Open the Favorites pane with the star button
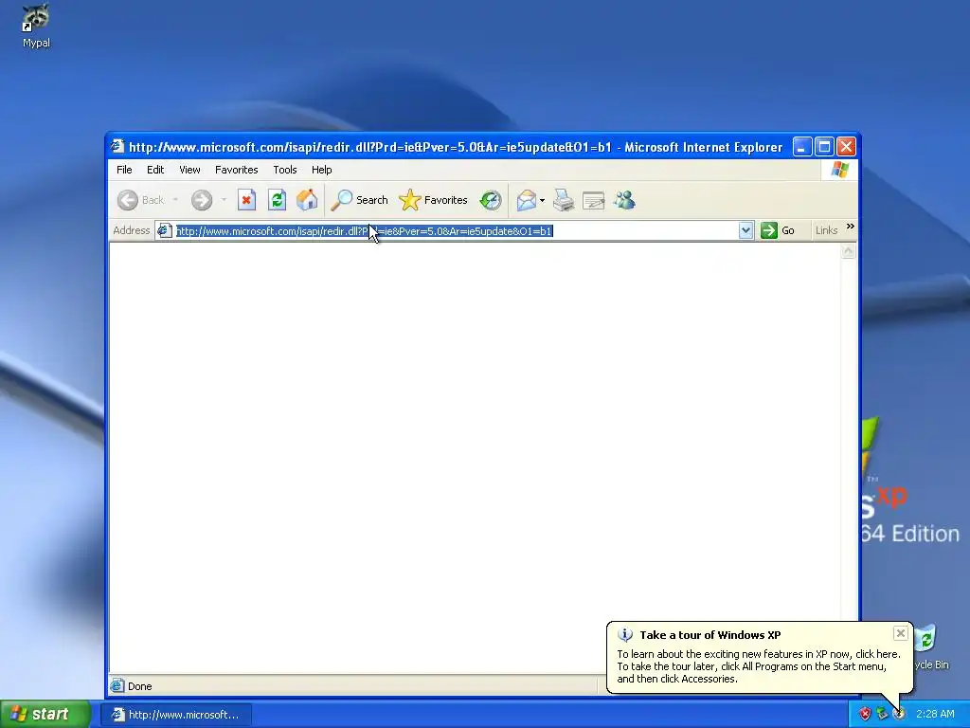This screenshot has height=728, width=970. point(433,200)
